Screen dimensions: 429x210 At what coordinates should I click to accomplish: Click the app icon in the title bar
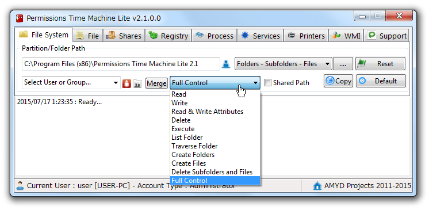coord(20,18)
